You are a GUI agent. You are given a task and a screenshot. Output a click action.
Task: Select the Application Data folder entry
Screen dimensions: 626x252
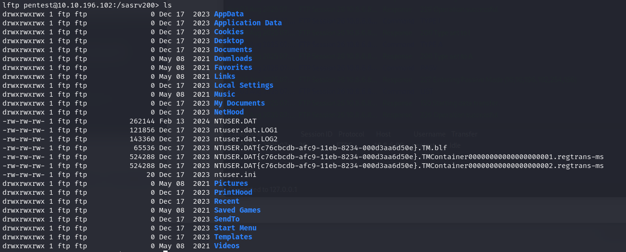pyautogui.click(x=248, y=23)
